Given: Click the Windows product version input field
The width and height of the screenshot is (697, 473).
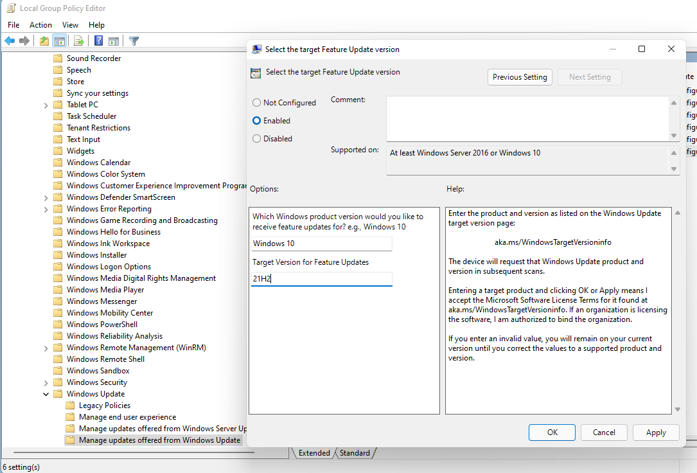Looking at the screenshot, I should click(322, 244).
